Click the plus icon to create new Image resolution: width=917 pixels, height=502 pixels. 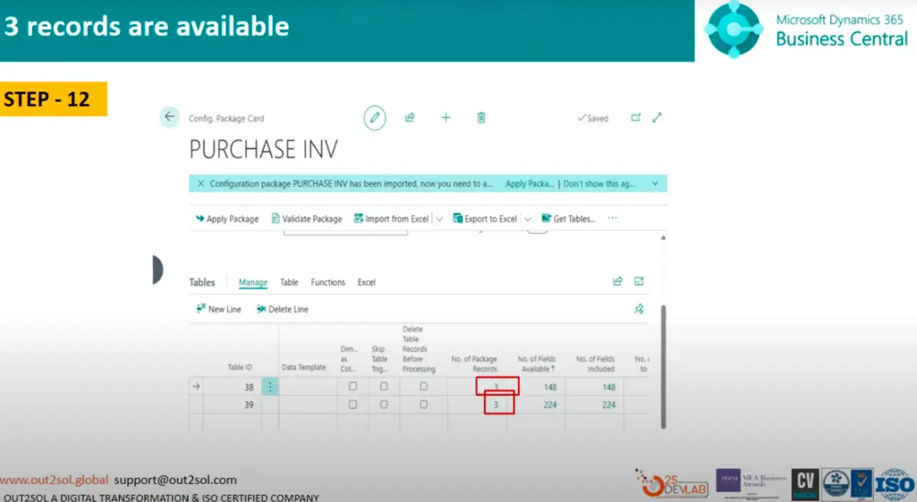point(446,117)
